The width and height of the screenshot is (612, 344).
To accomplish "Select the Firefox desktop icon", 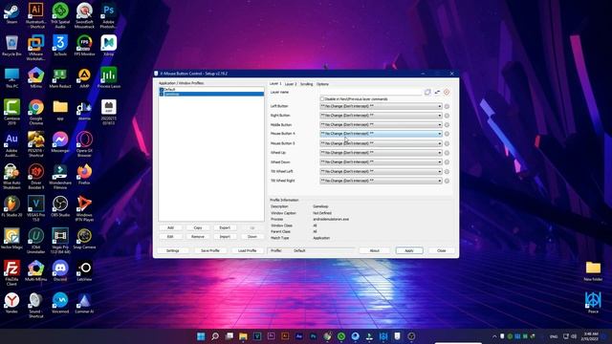I will 84,174.
